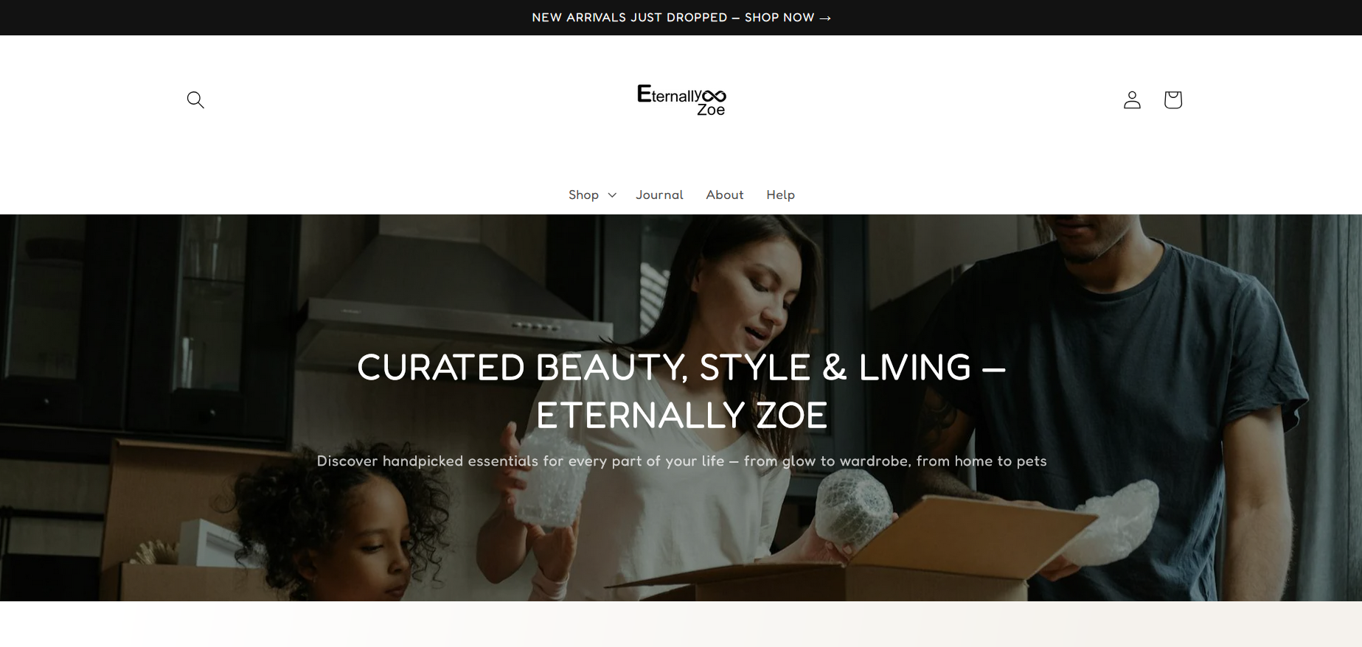Click the New Arrivals Just Dropped announcement
1362x647 pixels.
click(630, 18)
